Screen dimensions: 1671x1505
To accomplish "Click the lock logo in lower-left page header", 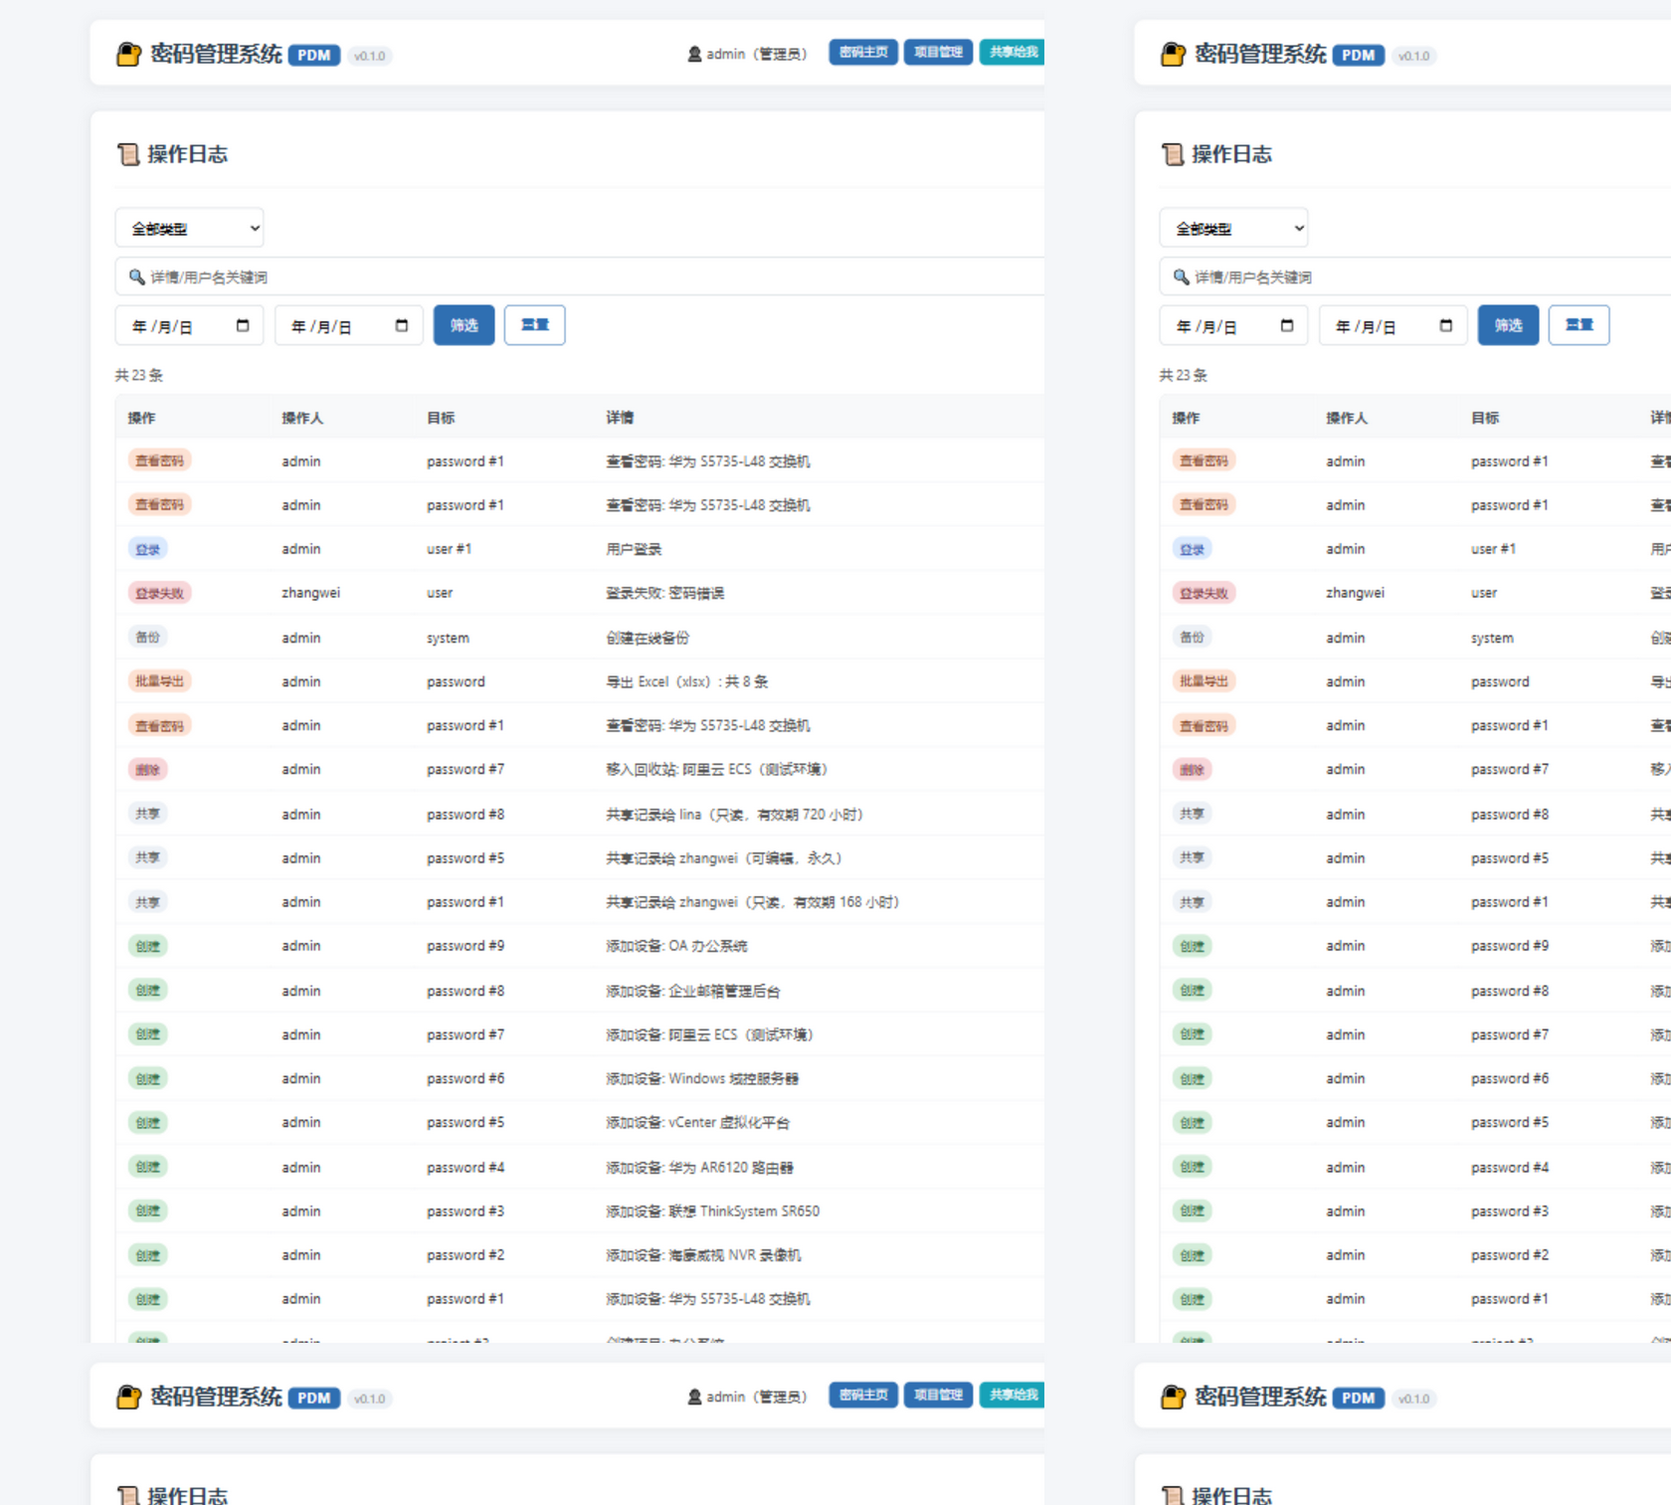I will tap(129, 1397).
